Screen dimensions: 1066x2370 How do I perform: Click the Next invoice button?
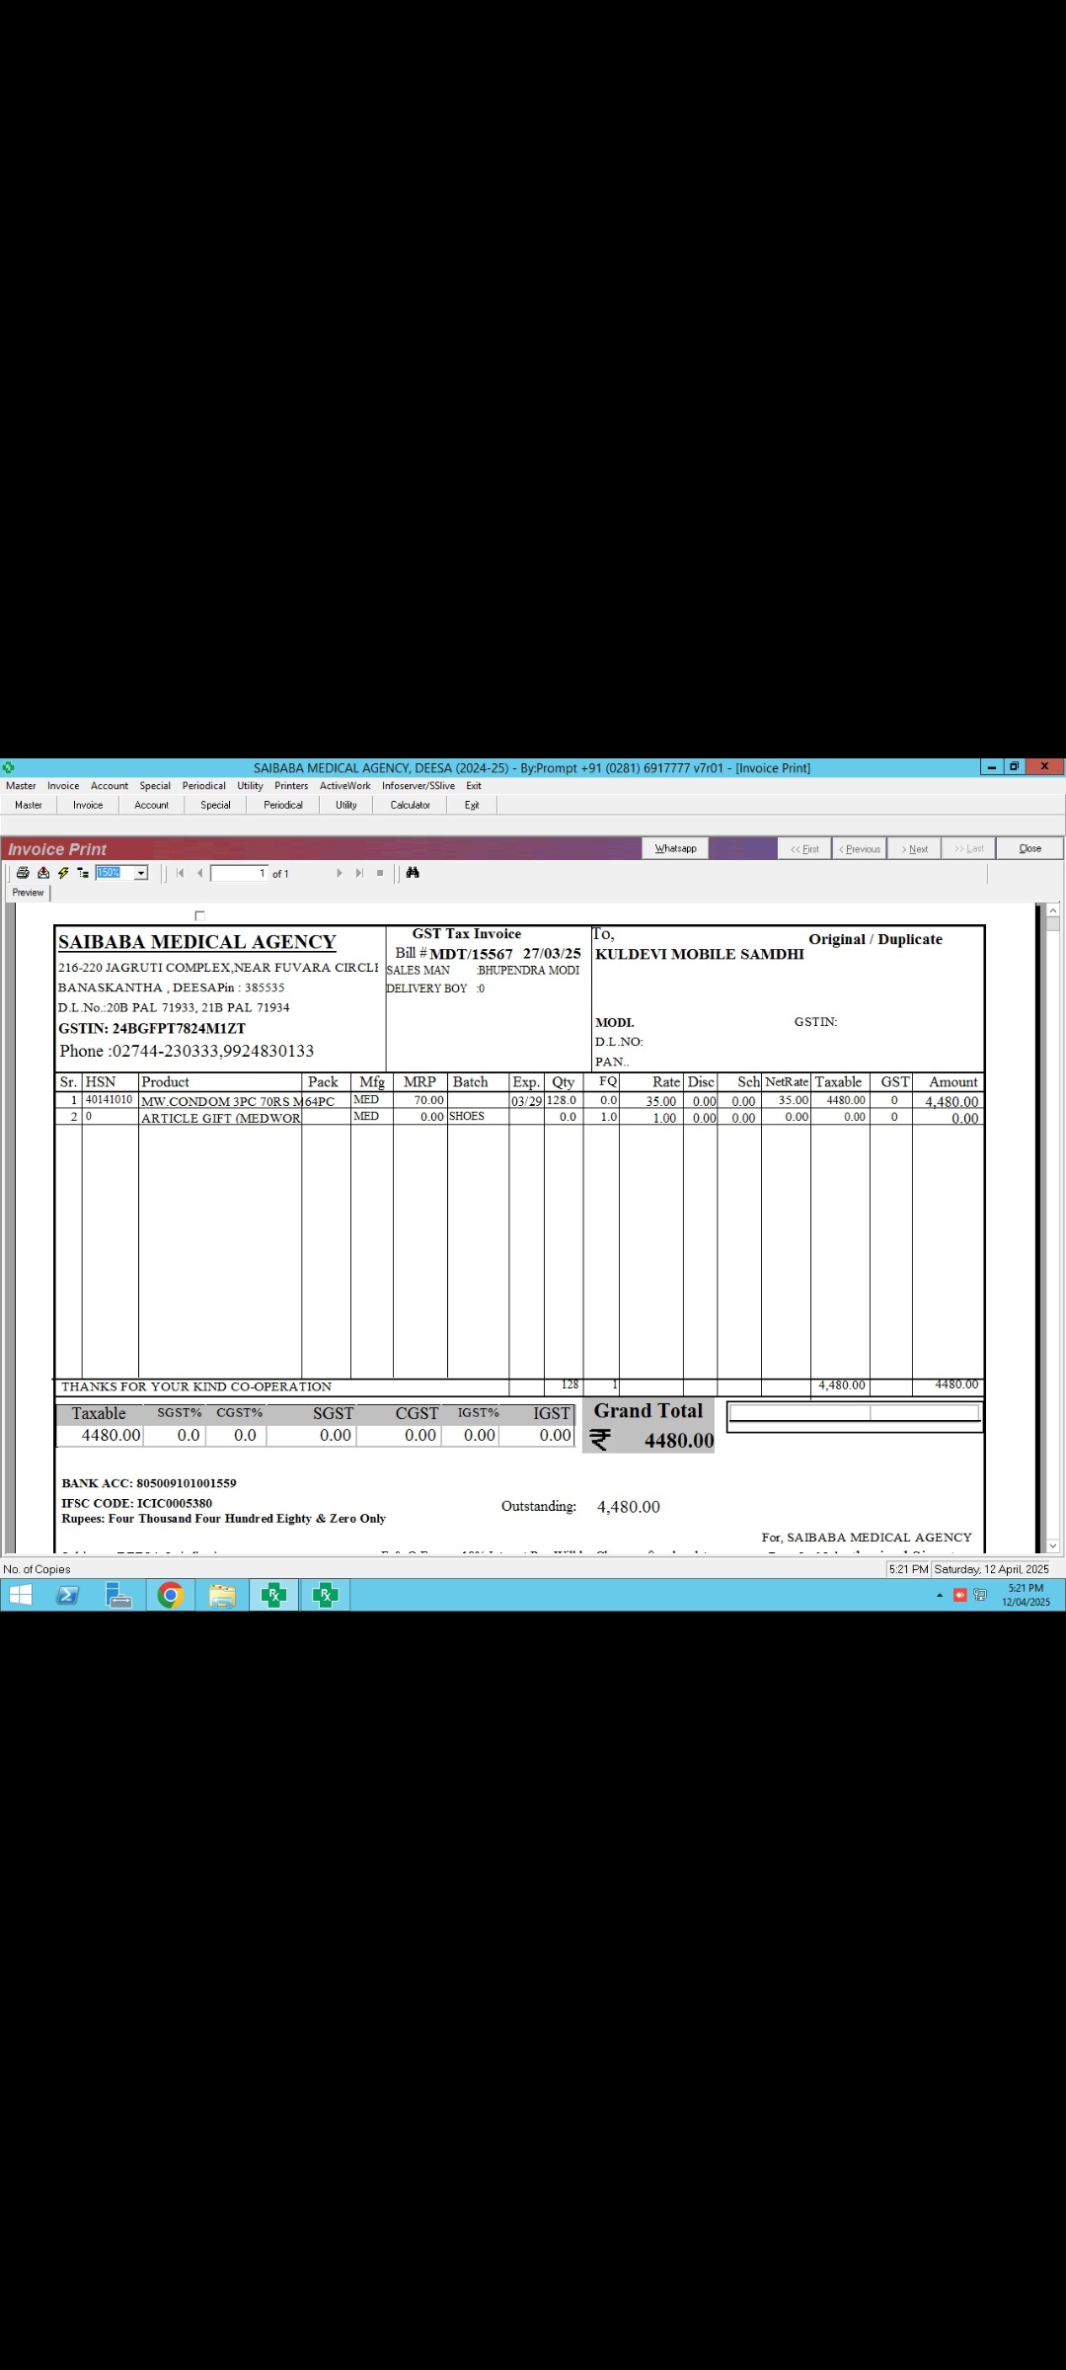(x=914, y=849)
